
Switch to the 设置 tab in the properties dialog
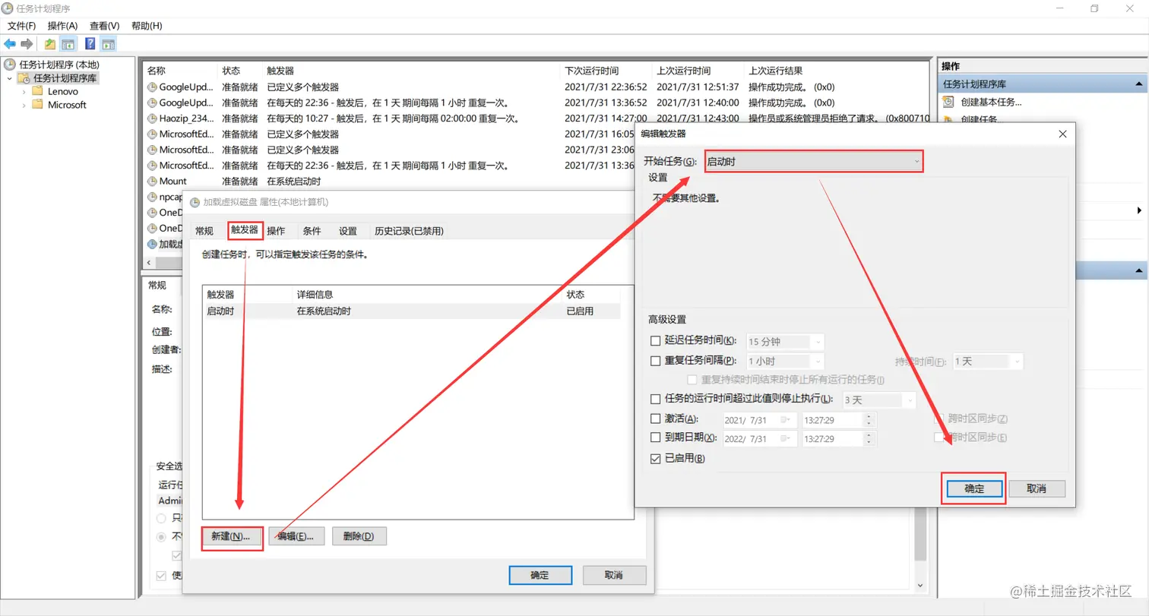pyautogui.click(x=348, y=231)
